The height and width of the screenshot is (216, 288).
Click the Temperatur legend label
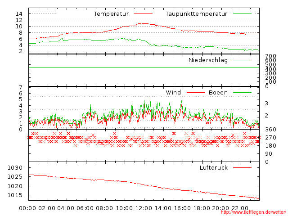111,14
